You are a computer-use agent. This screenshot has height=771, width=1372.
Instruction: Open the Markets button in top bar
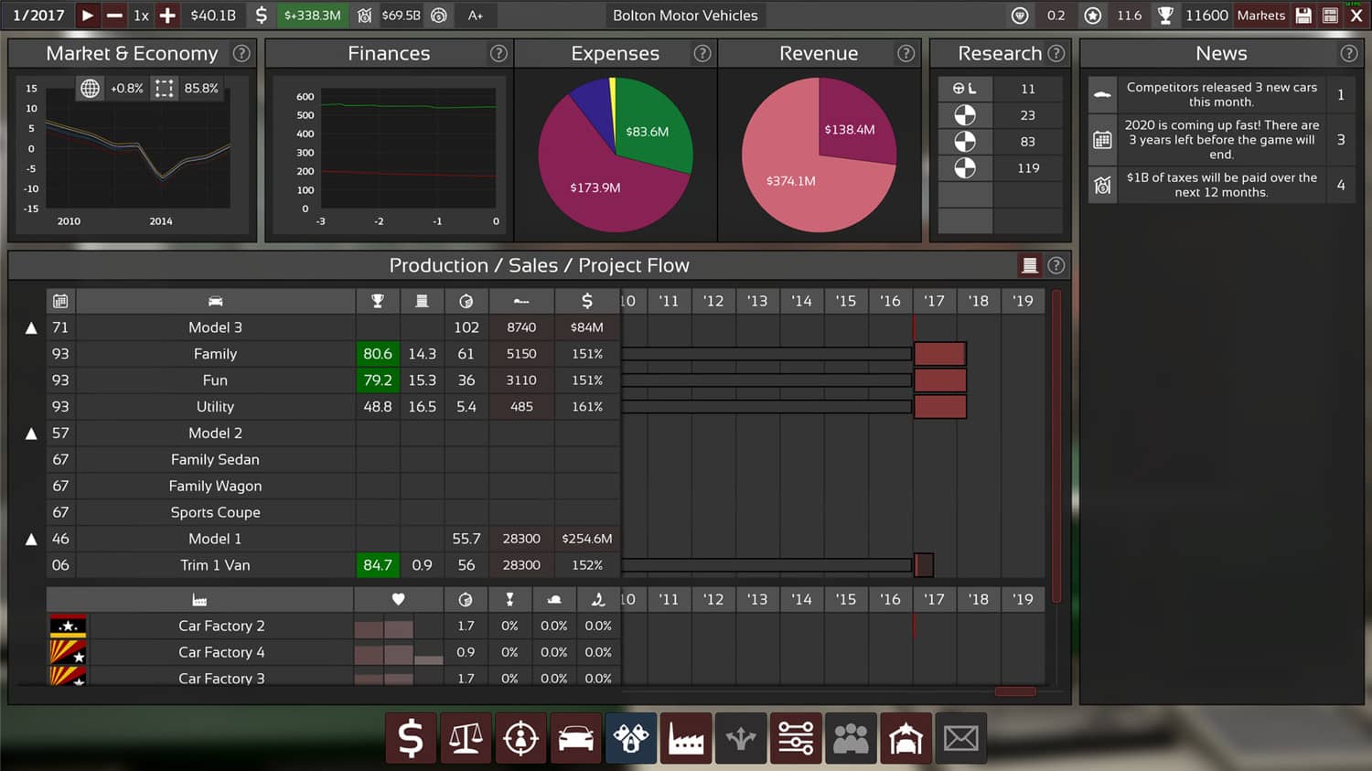(x=1260, y=16)
